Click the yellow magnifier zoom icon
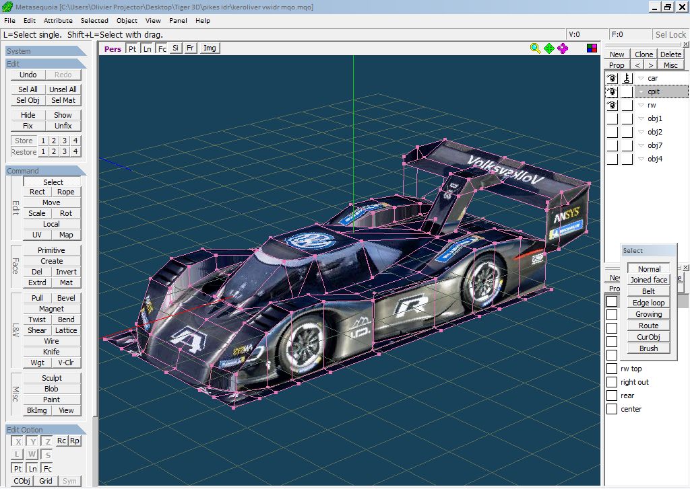Screen dimensions: 690x489 point(535,48)
